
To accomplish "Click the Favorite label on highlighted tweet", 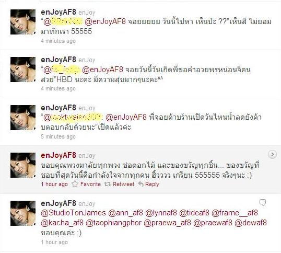I will coord(90,184).
